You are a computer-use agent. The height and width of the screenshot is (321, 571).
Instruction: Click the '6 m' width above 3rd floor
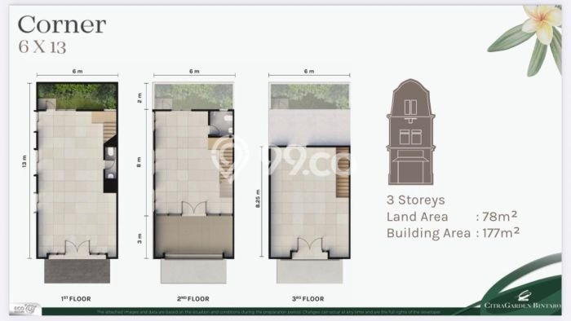(309, 71)
